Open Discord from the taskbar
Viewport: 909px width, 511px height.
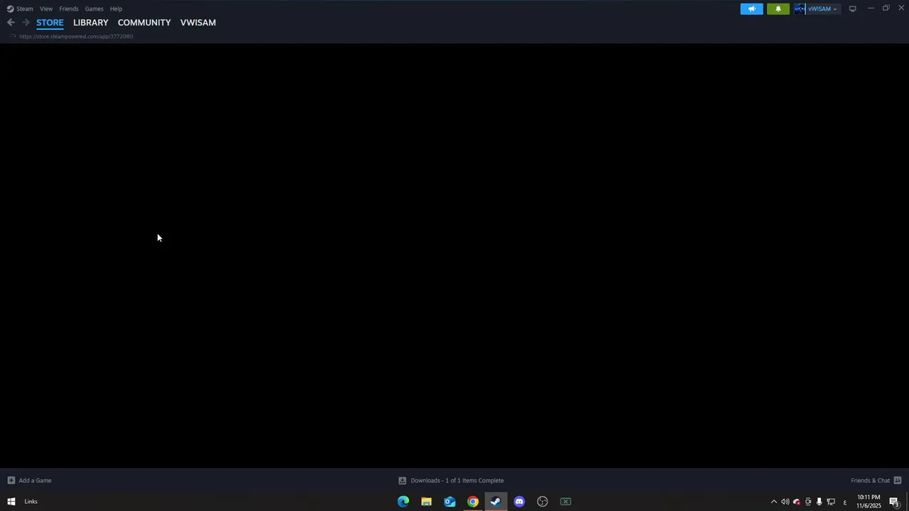click(x=519, y=502)
